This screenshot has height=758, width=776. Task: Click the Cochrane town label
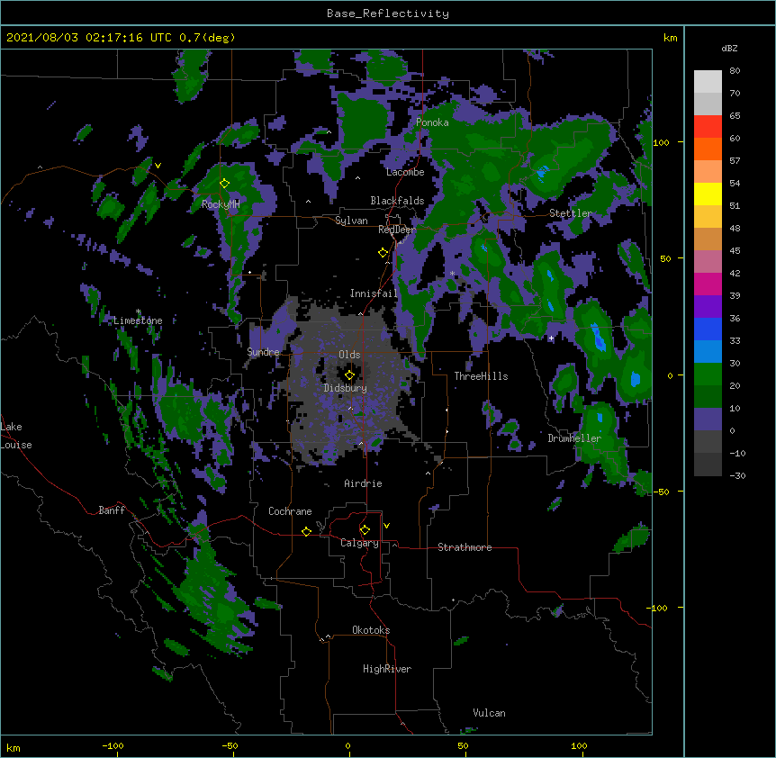point(290,511)
